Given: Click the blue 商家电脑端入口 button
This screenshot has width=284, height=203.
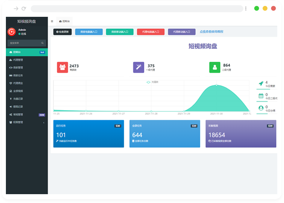Looking at the screenshot, I should click(x=89, y=32).
